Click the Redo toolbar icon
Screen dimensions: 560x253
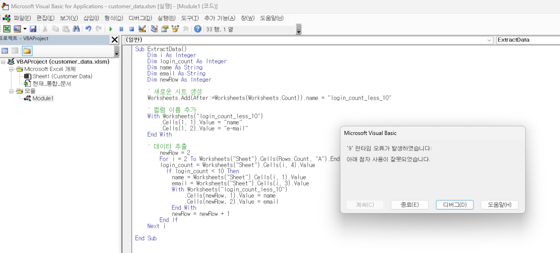(98, 29)
